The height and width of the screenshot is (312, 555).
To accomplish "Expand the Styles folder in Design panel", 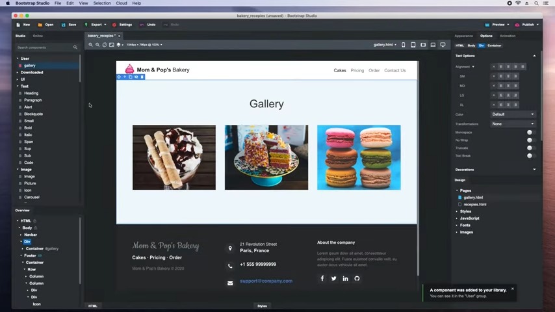I will [x=457, y=211].
